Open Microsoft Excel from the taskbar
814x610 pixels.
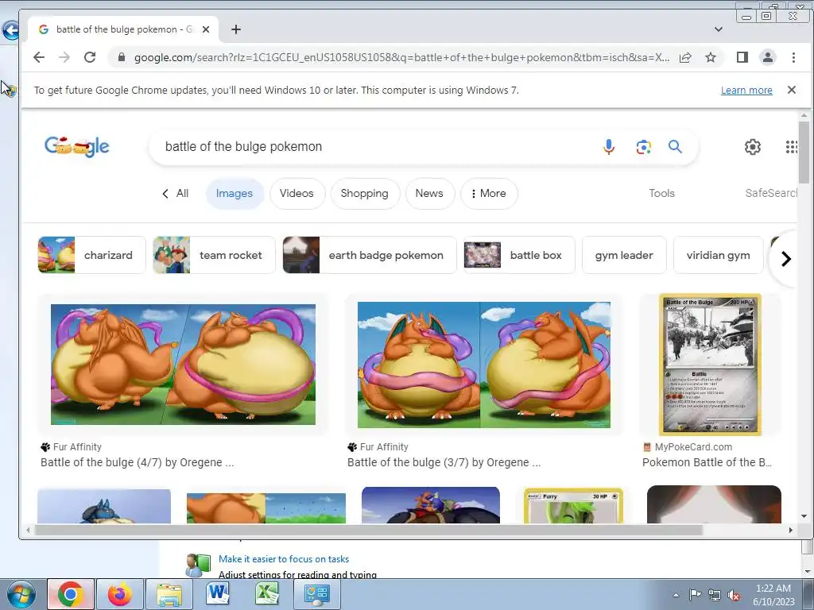click(267, 594)
